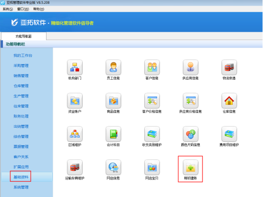Open the 仓库信息 house icon
Screen dimensions: 263x197
(x=229, y=101)
